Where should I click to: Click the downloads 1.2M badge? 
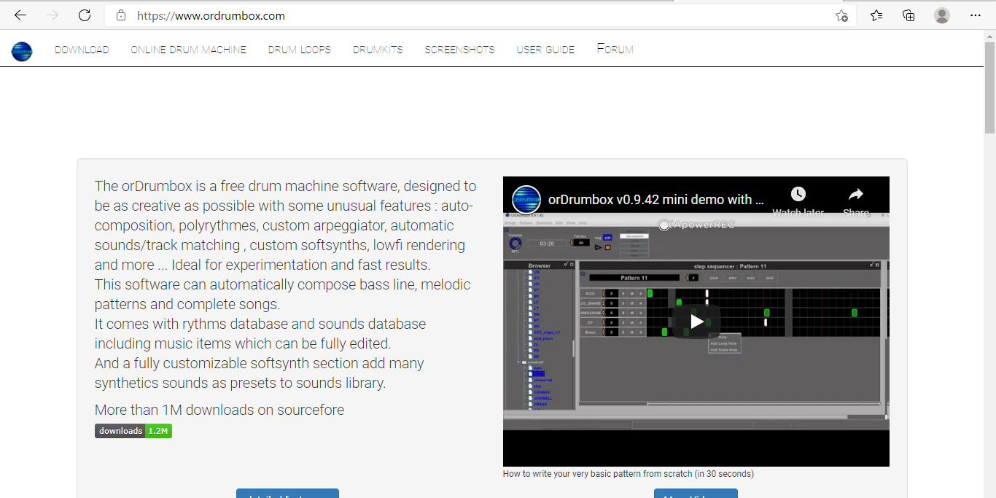133,431
